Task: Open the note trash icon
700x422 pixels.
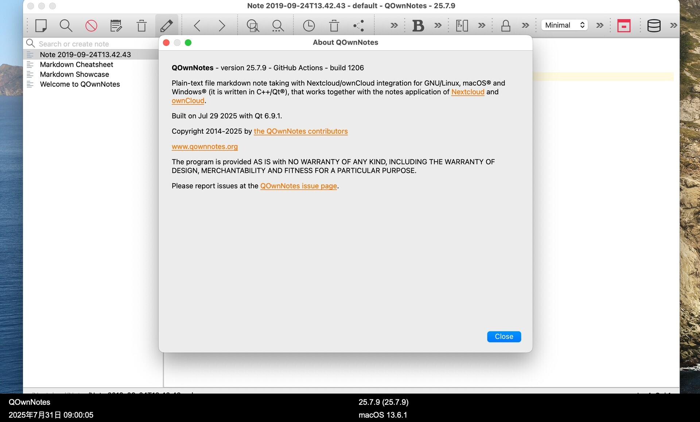Action: click(x=141, y=26)
